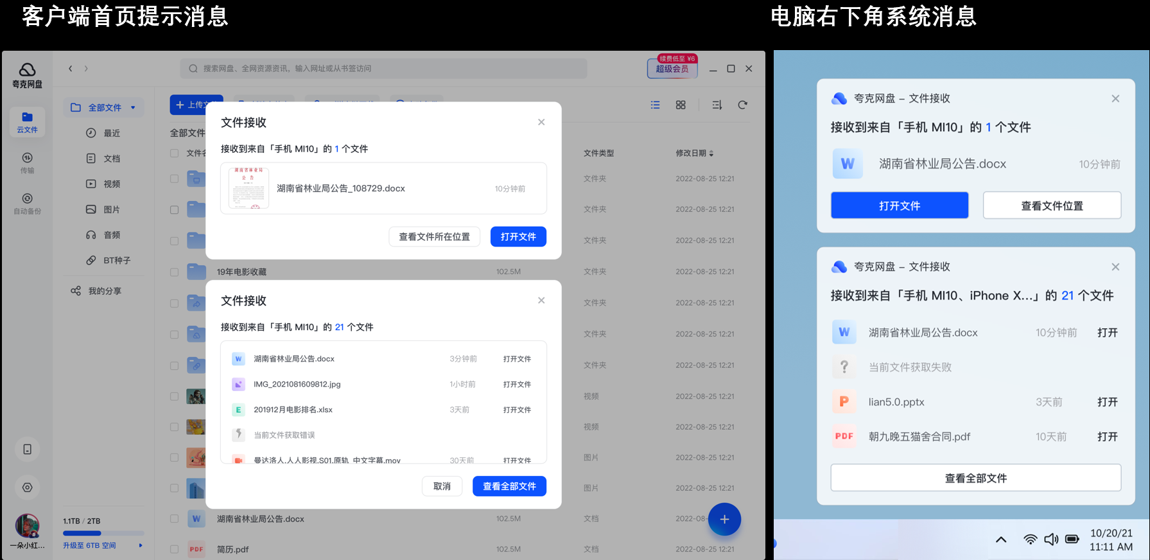This screenshot has height=560, width=1150.
Task: Click the 当前文件获取失败 question icon
Action: 844,367
